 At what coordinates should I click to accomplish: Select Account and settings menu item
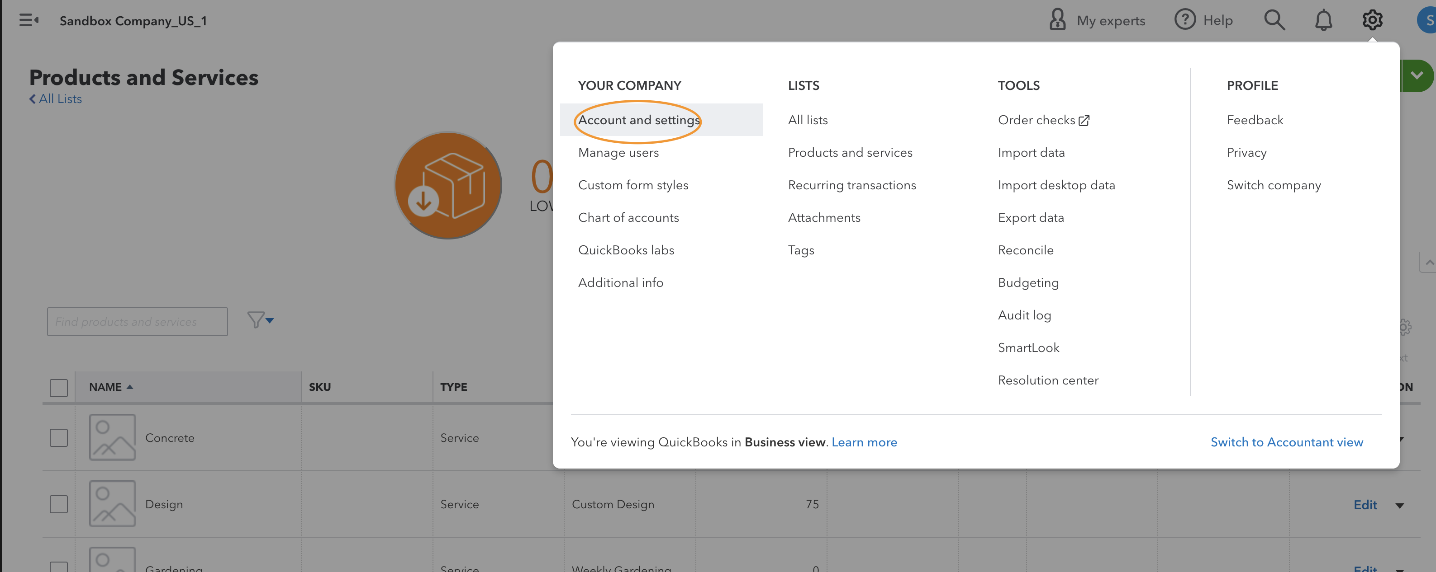pyautogui.click(x=638, y=120)
